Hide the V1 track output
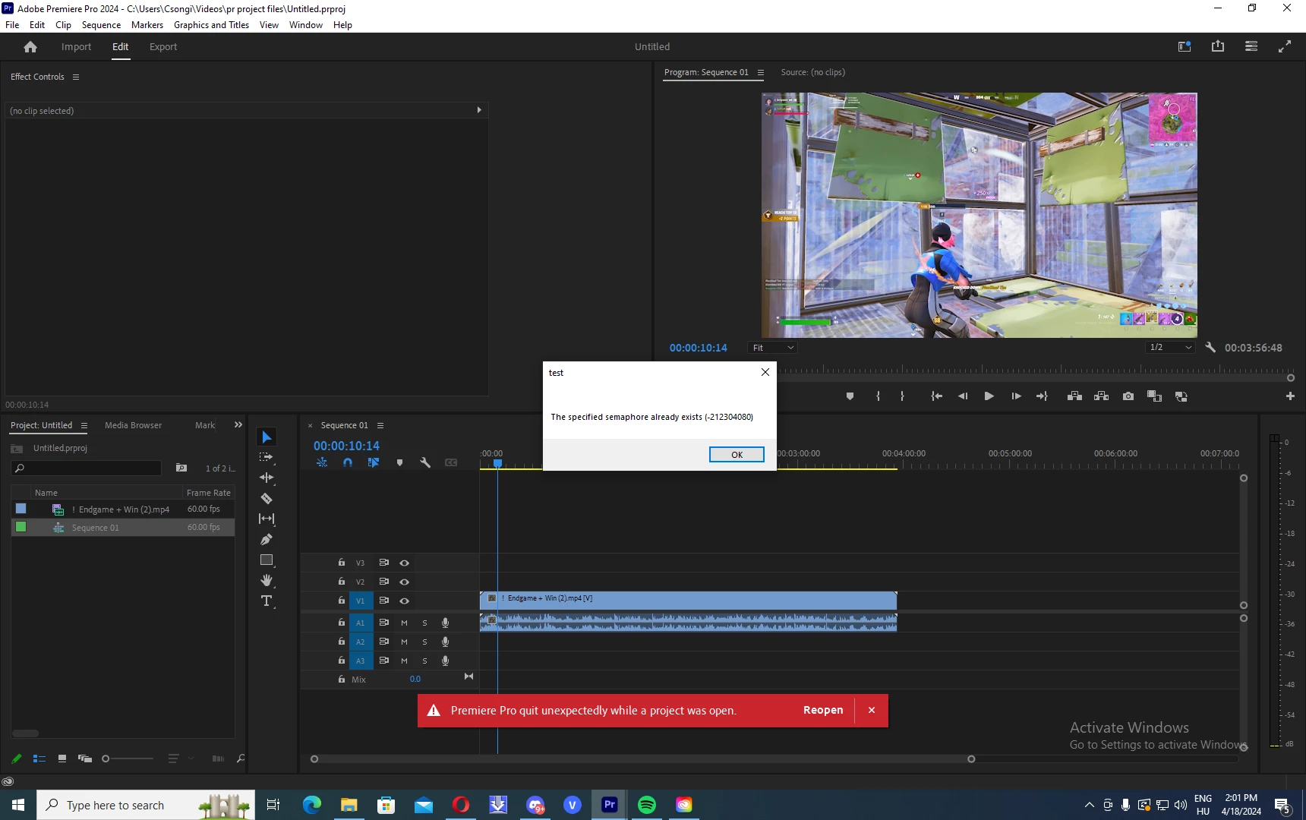1306x820 pixels. [x=405, y=601]
